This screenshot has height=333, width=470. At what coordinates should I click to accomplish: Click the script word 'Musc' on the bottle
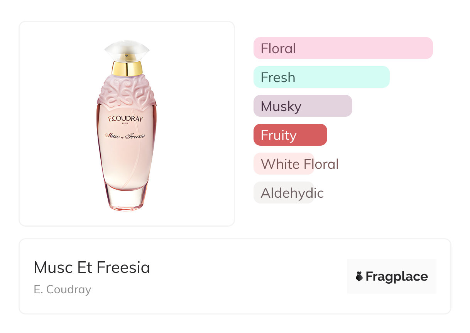pos(112,136)
